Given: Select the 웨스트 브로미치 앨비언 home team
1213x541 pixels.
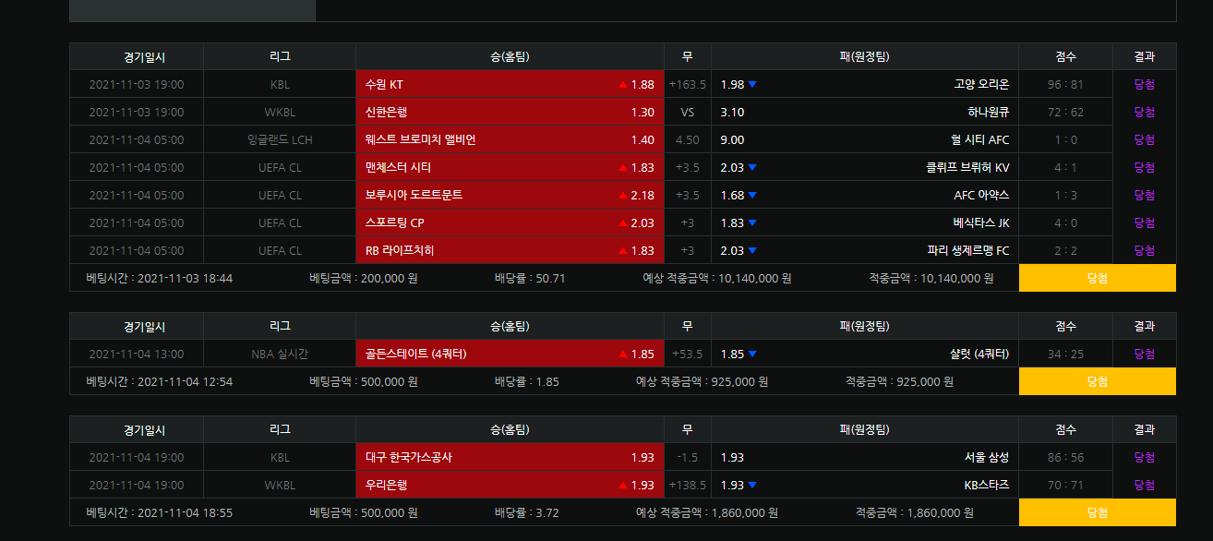Looking at the screenshot, I should [x=510, y=139].
